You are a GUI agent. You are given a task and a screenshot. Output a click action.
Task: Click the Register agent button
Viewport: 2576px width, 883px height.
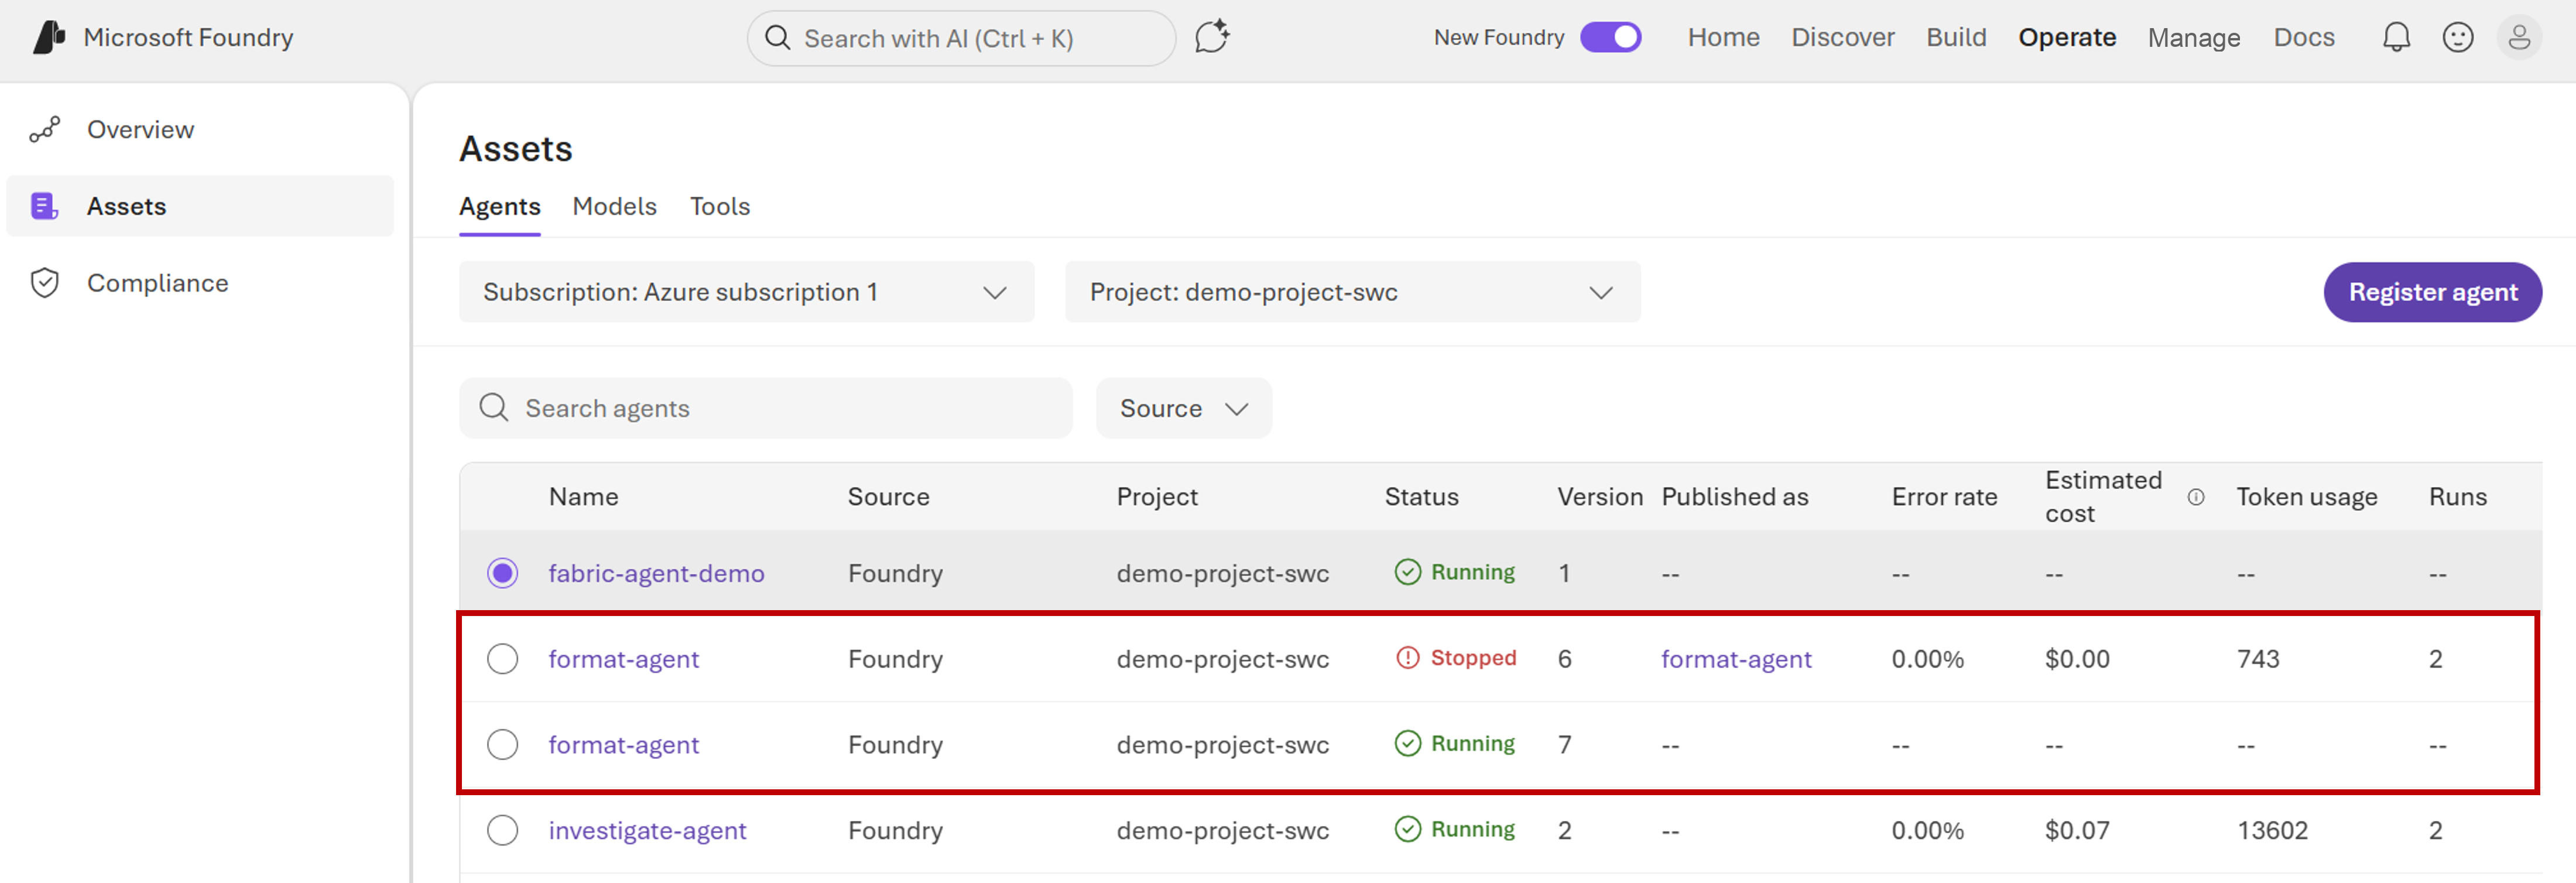2432,292
